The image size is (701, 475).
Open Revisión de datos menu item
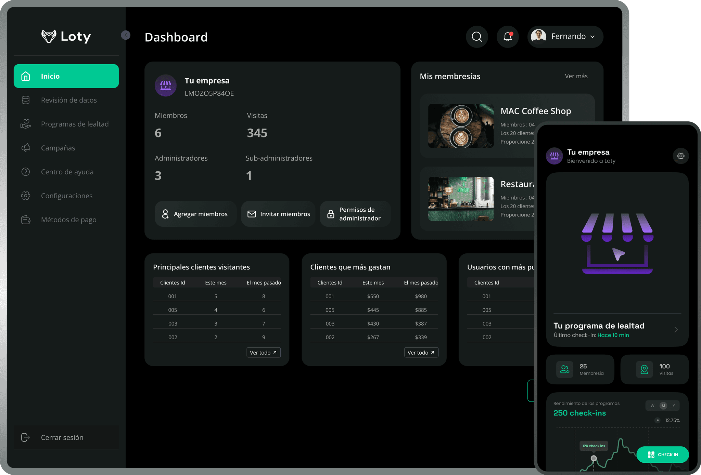coord(66,100)
